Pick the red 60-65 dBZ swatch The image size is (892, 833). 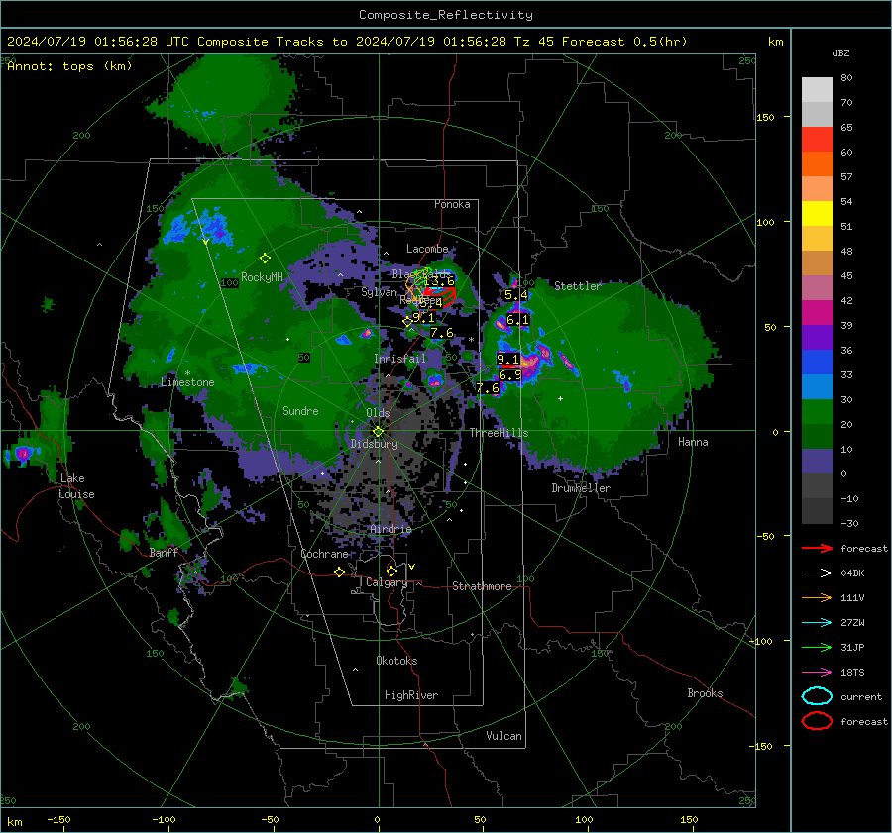point(817,140)
